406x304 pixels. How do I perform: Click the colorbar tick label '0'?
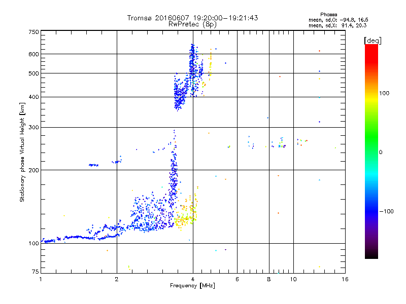381,153
